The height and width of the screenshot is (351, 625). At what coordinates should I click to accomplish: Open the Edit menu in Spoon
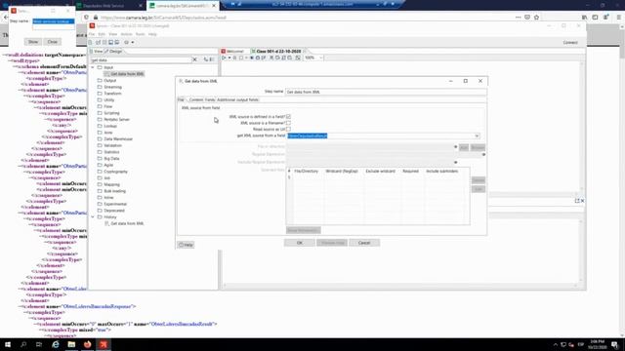click(102, 34)
